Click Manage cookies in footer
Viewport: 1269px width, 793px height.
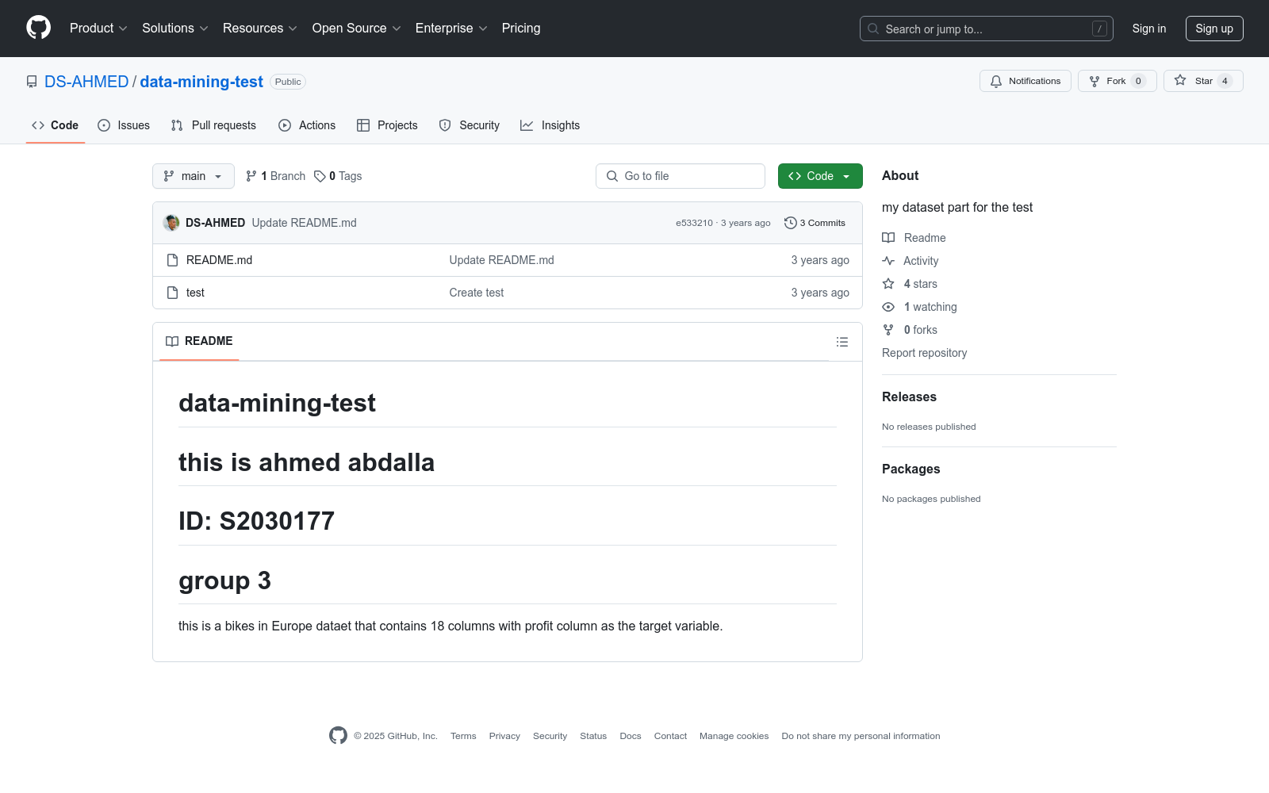[734, 736]
